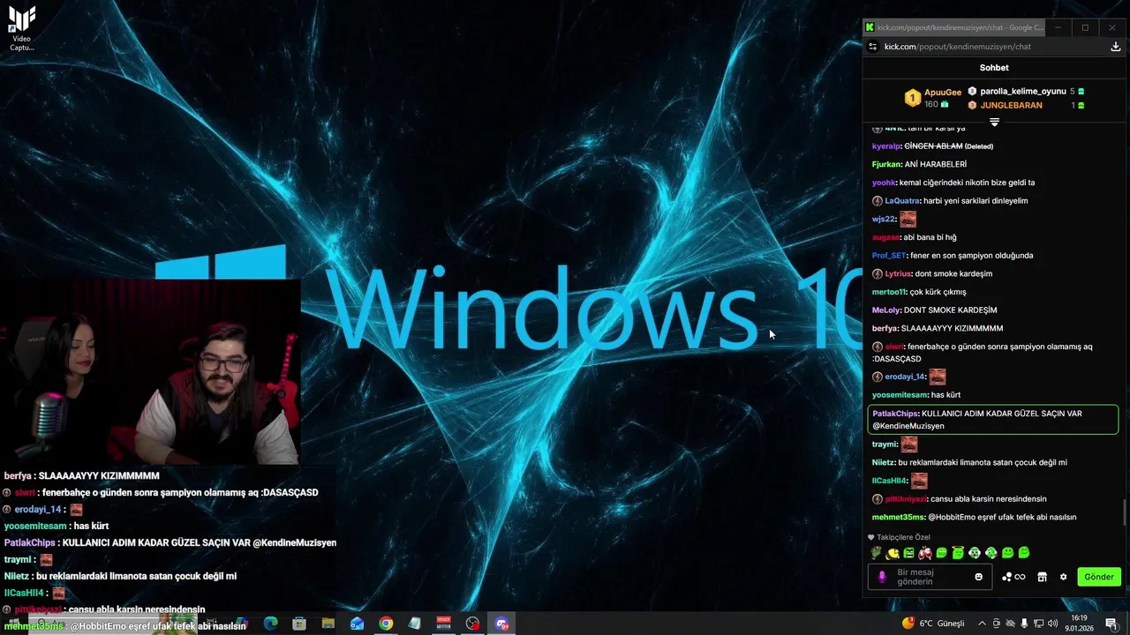Click username LaQuatra in chat
Image resolution: width=1130 pixels, height=635 pixels.
click(902, 201)
